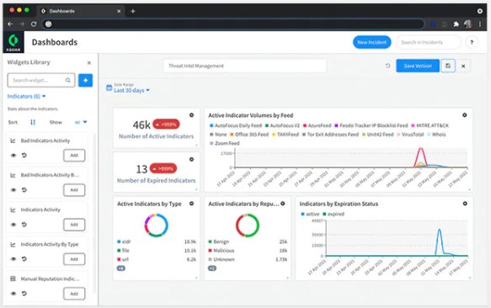Click browser reload button

[34, 24]
